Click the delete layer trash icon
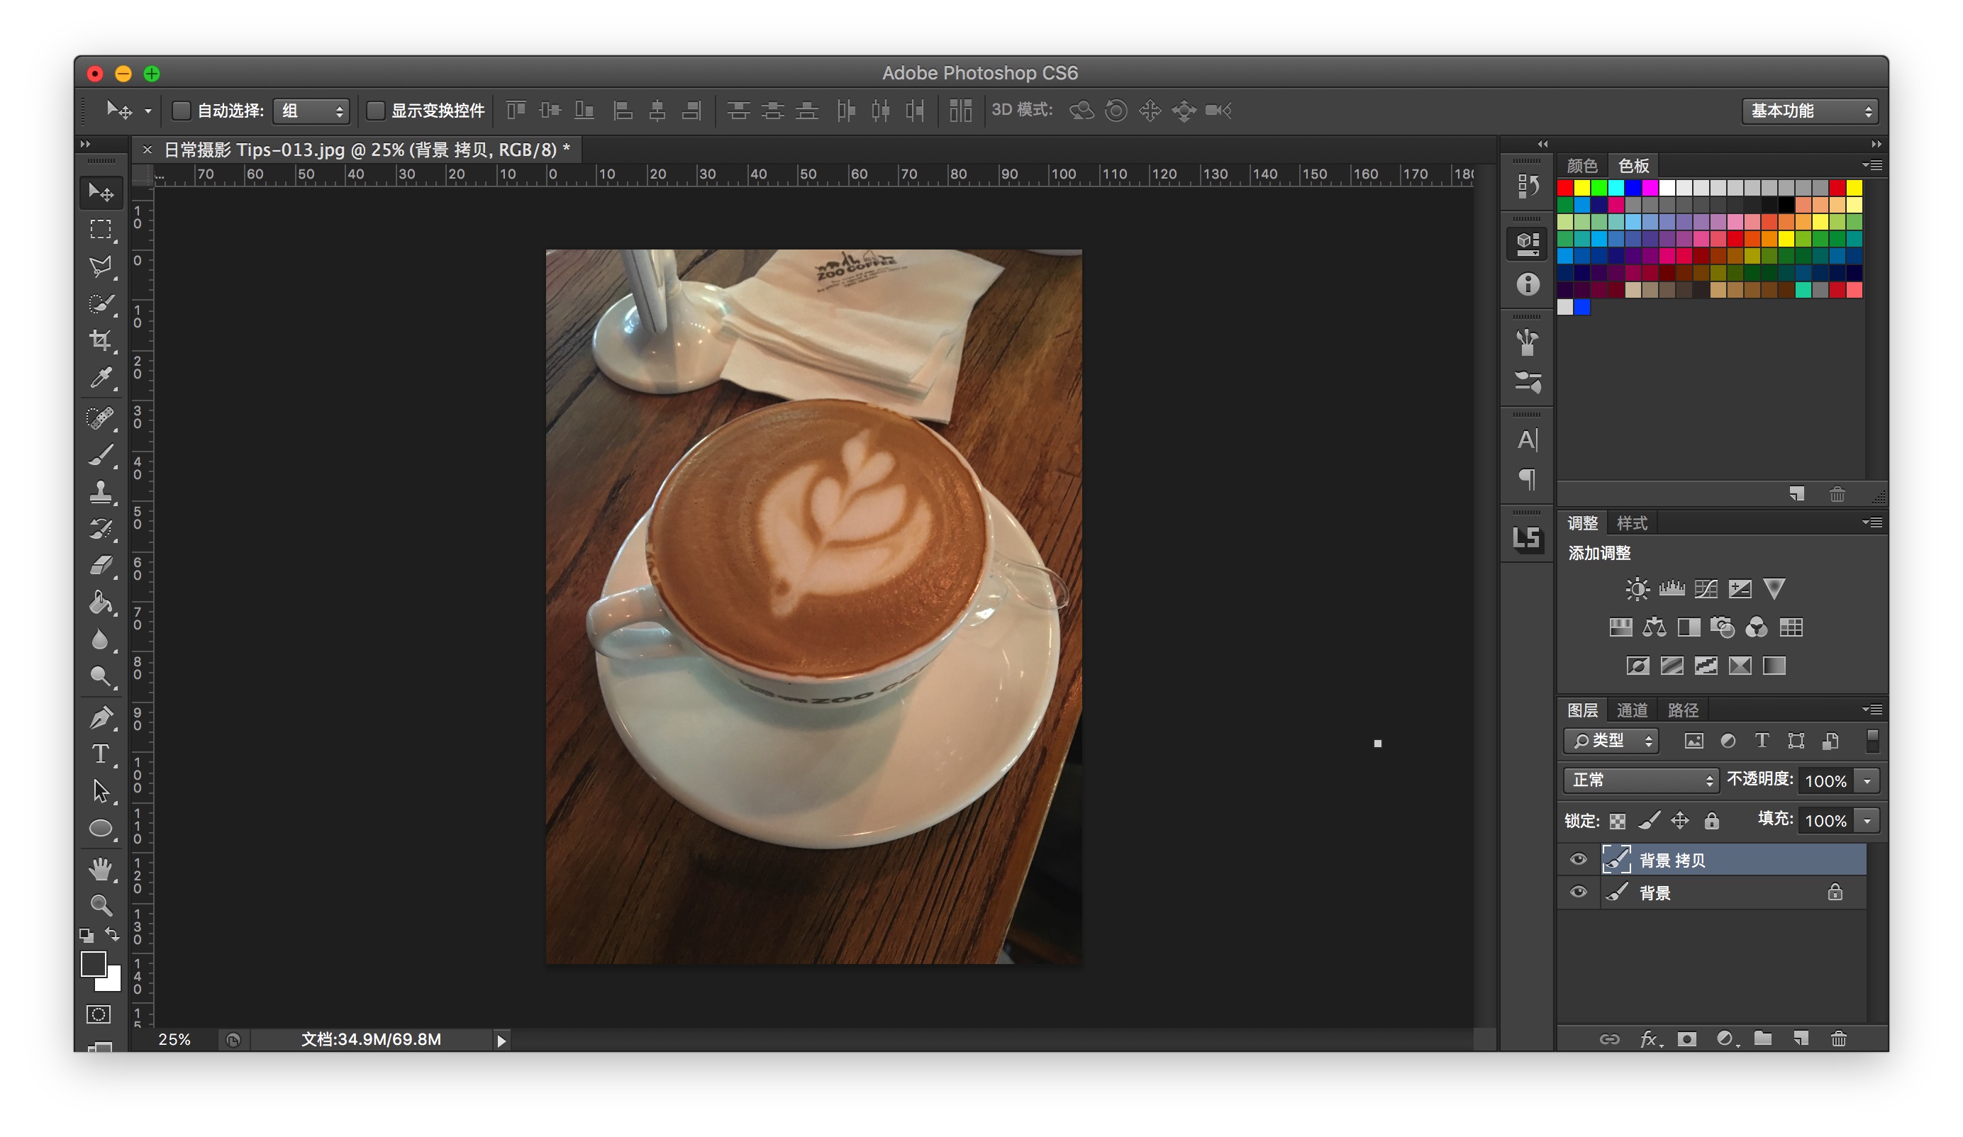The width and height of the screenshot is (1963, 1137). (1838, 1039)
